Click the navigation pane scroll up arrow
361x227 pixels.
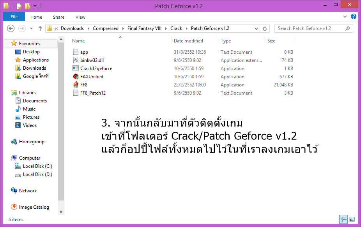61,40
